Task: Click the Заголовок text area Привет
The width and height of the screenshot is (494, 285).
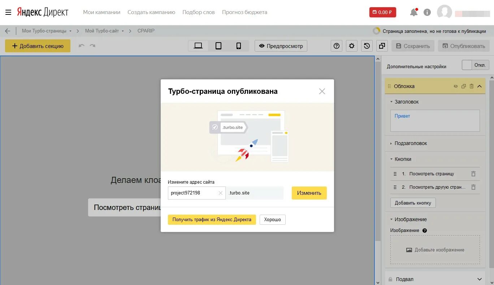Action: (435, 120)
